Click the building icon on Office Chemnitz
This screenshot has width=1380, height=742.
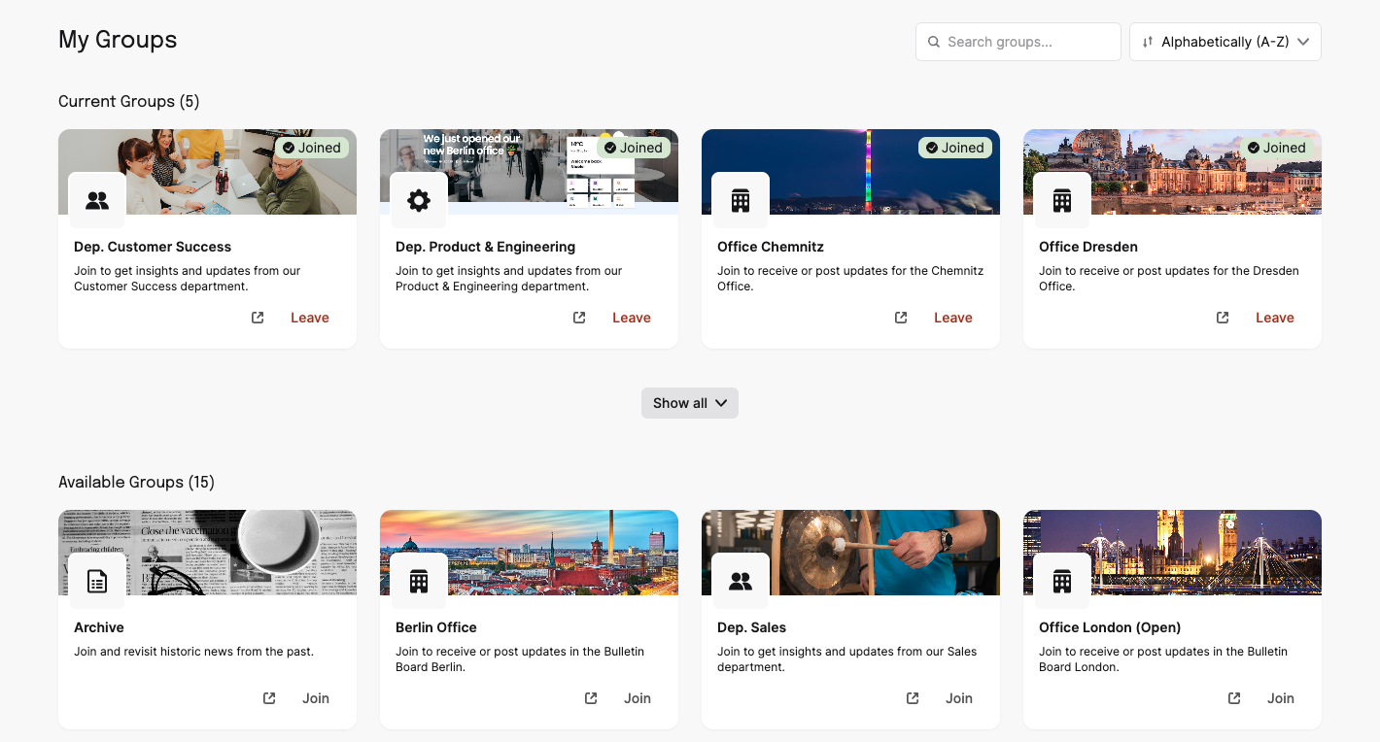(x=741, y=201)
